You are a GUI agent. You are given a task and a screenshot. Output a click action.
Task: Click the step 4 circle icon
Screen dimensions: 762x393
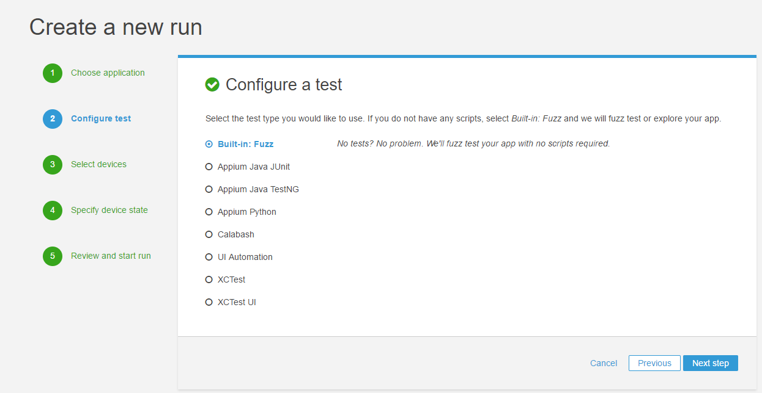pyautogui.click(x=53, y=211)
